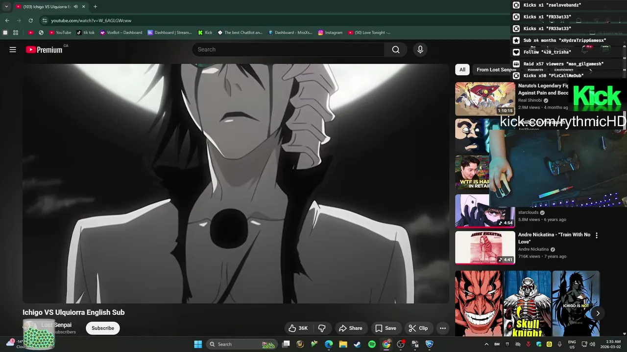Open the YouTube guide hamburger menu
This screenshot has height=352, width=627.
pyautogui.click(x=13, y=49)
